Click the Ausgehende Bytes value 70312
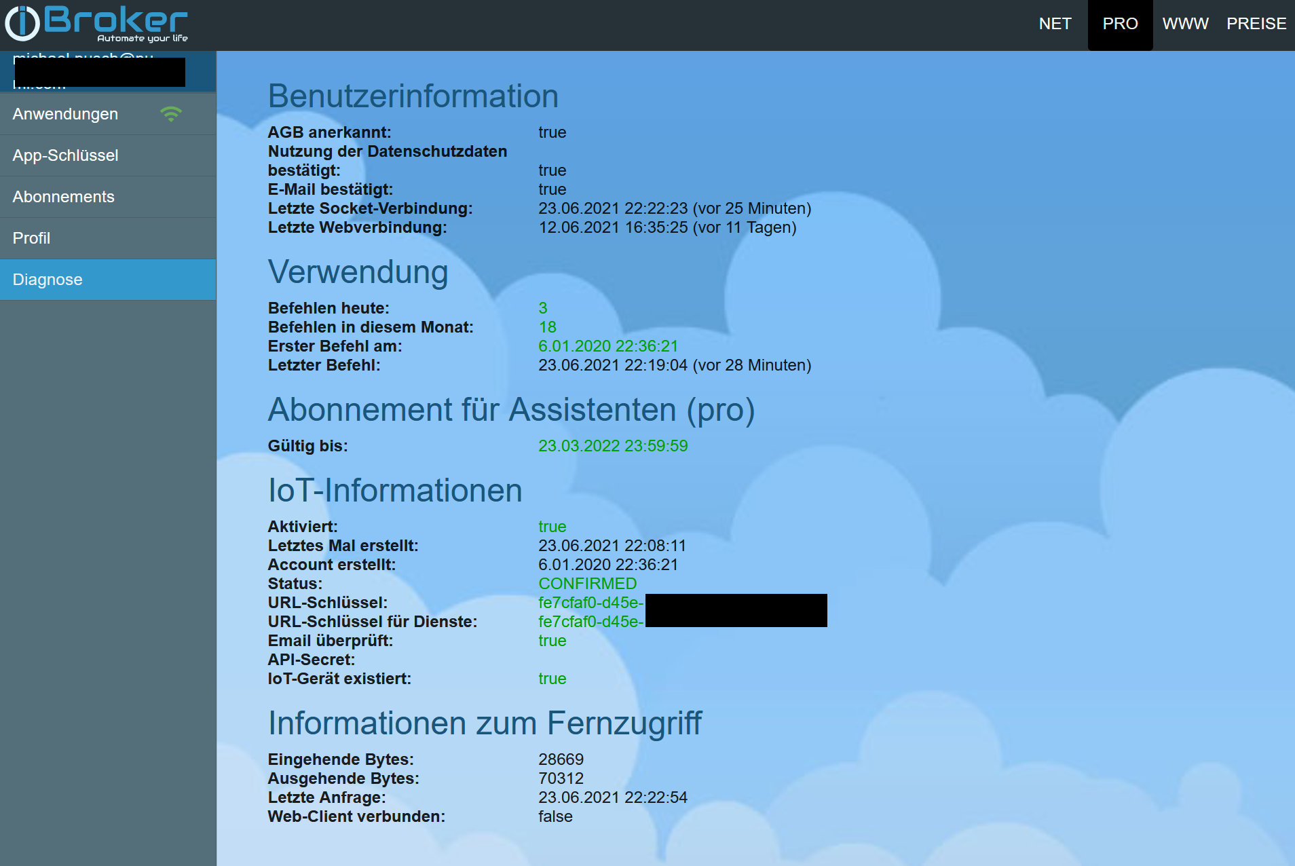Viewport: 1295px width, 866px height. 561,778
